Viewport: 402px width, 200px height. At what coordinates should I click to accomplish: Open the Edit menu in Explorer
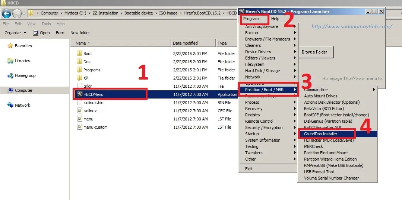coord(18,24)
